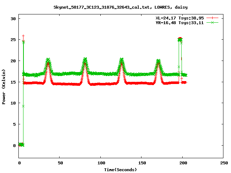Click y-axis tick label 20

(13, 61)
